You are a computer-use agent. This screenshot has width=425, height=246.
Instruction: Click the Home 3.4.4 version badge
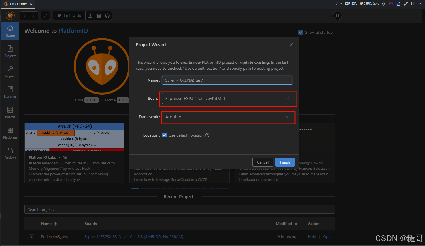tap(123, 100)
